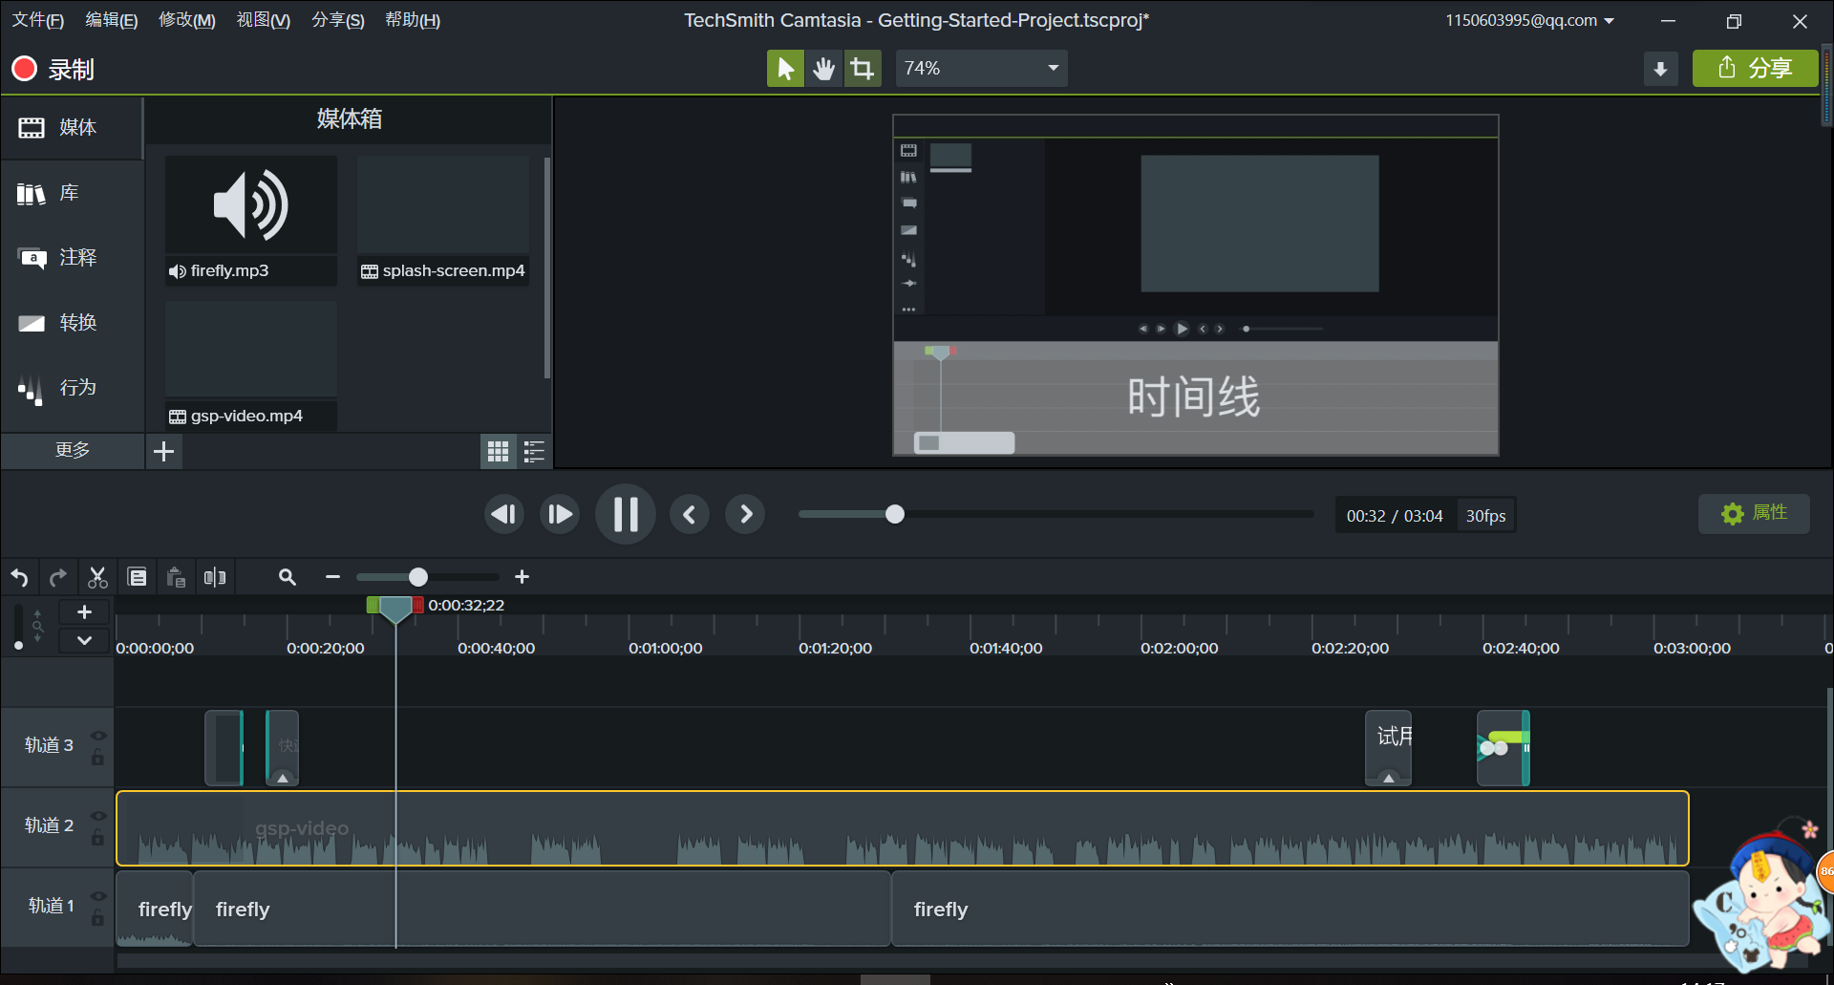1834x985 pixels.
Task: Select the hand Pan tool
Action: 823,69
